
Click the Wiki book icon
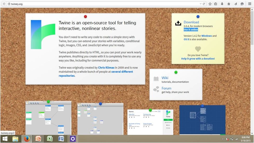[156, 79]
